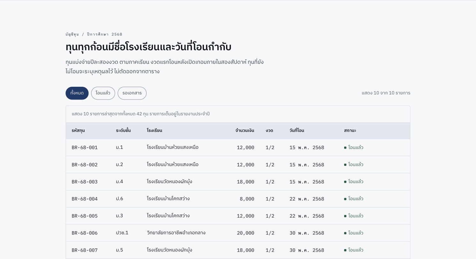The image size is (476, 259).
Task: Click transfer date in row BR-68-006
Action: [x=307, y=233]
